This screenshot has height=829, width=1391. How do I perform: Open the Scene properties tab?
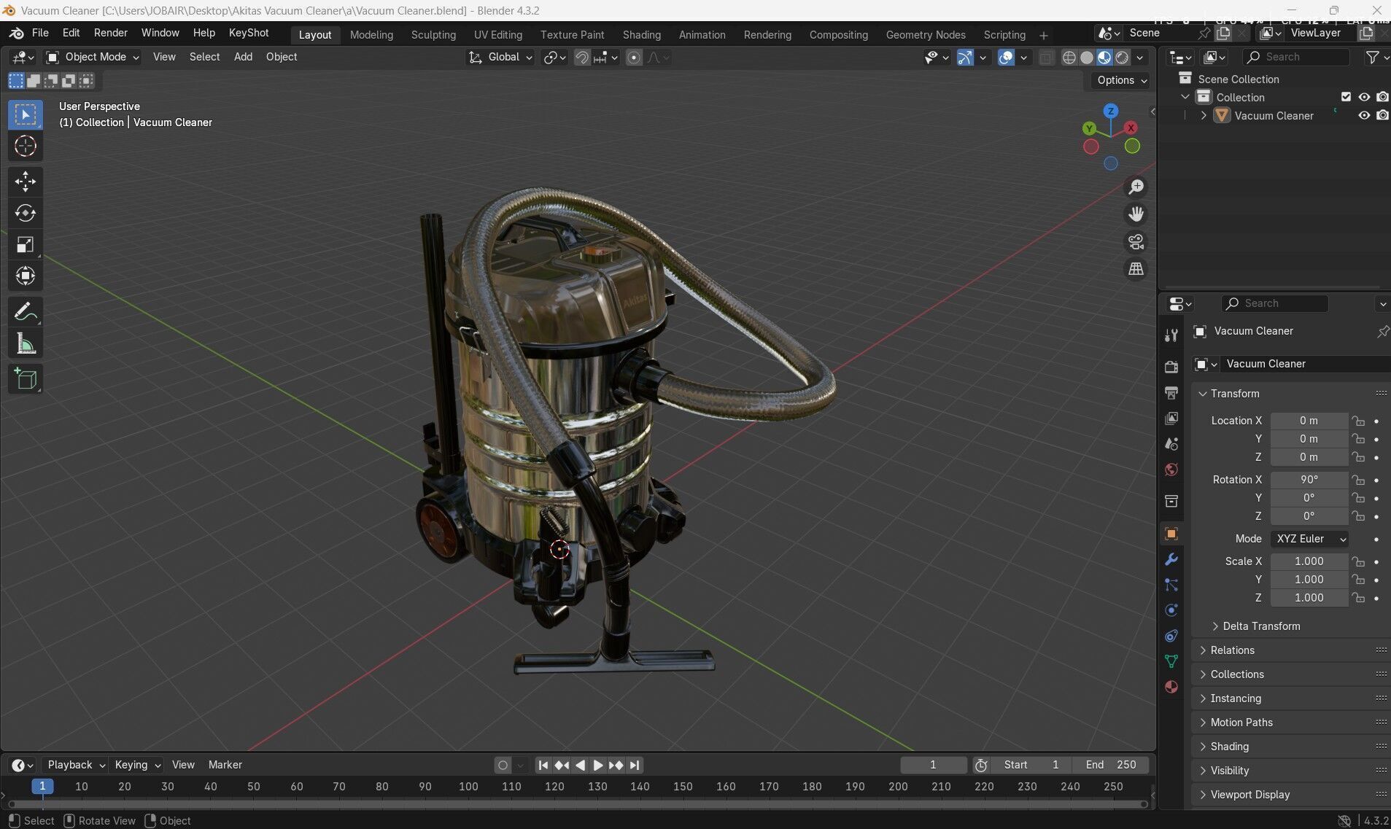pyautogui.click(x=1171, y=443)
